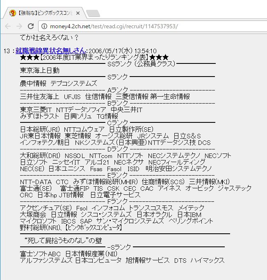Click the 2006年度IT業界まったりランキング表 heading
This screenshot has width=267, height=280.
tap(94, 57)
